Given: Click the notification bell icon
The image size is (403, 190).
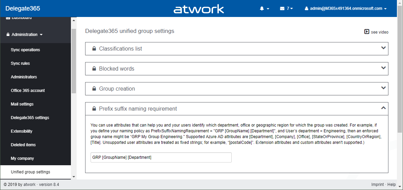Looking at the screenshot, I should coord(262,8).
